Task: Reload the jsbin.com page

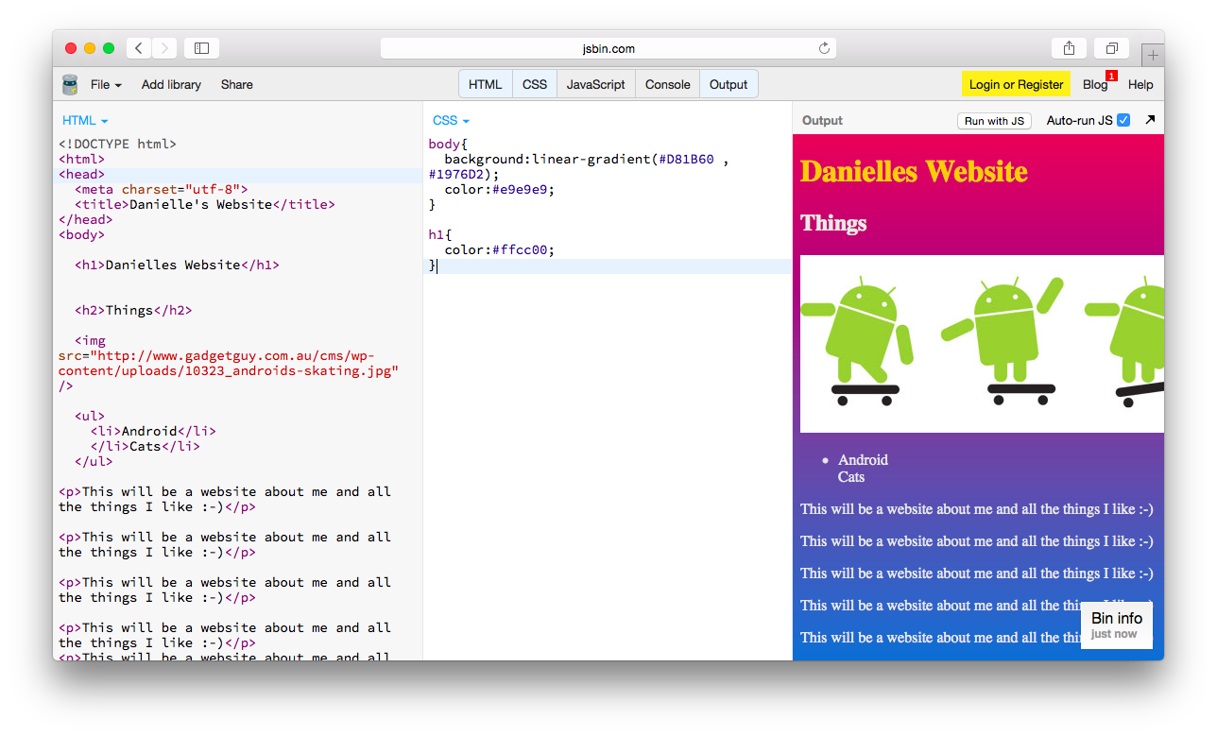Action: click(824, 48)
